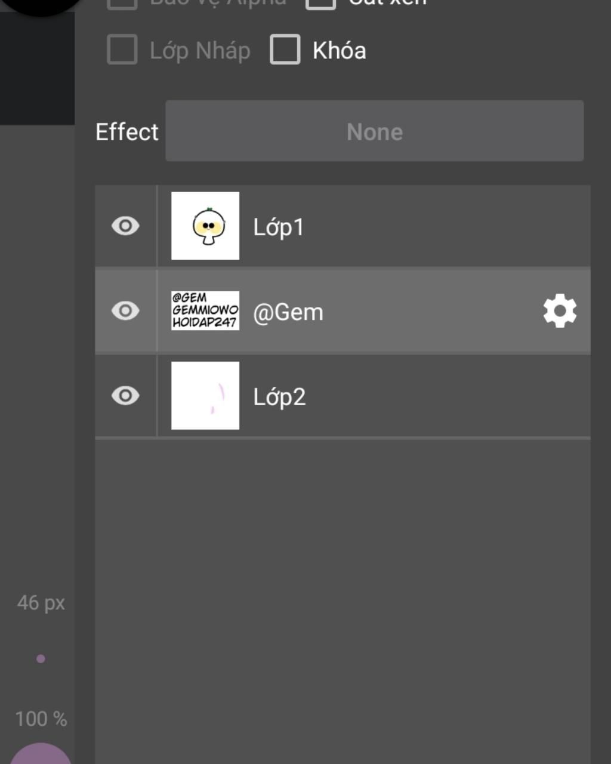Click the empty area below the Lớp2 layer
Screen dimensions: 611x764
(x=342, y=602)
